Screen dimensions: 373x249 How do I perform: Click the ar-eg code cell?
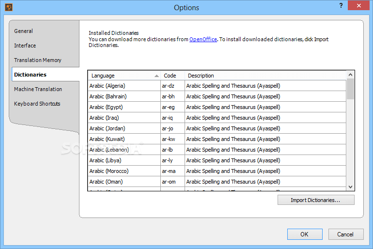tap(173, 107)
